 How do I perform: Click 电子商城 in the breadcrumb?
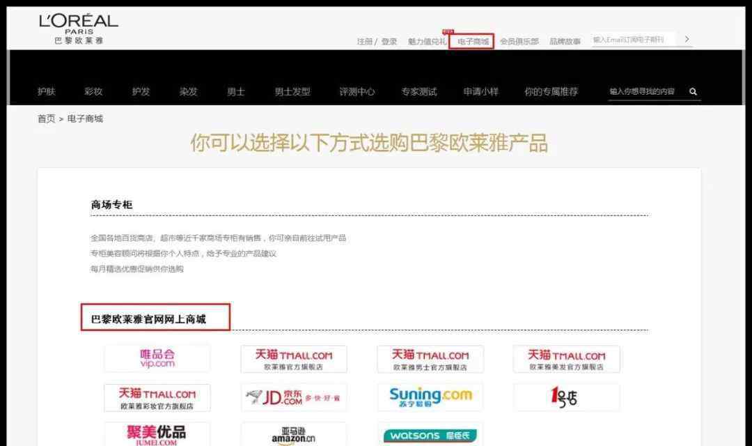tap(85, 118)
